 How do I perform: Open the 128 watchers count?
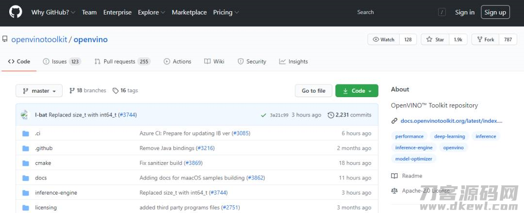pos(408,39)
